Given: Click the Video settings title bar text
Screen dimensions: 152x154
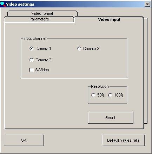Looking at the screenshot, I should (20, 4).
